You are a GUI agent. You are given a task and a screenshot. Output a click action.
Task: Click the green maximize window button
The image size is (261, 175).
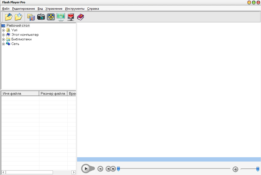(254, 2)
